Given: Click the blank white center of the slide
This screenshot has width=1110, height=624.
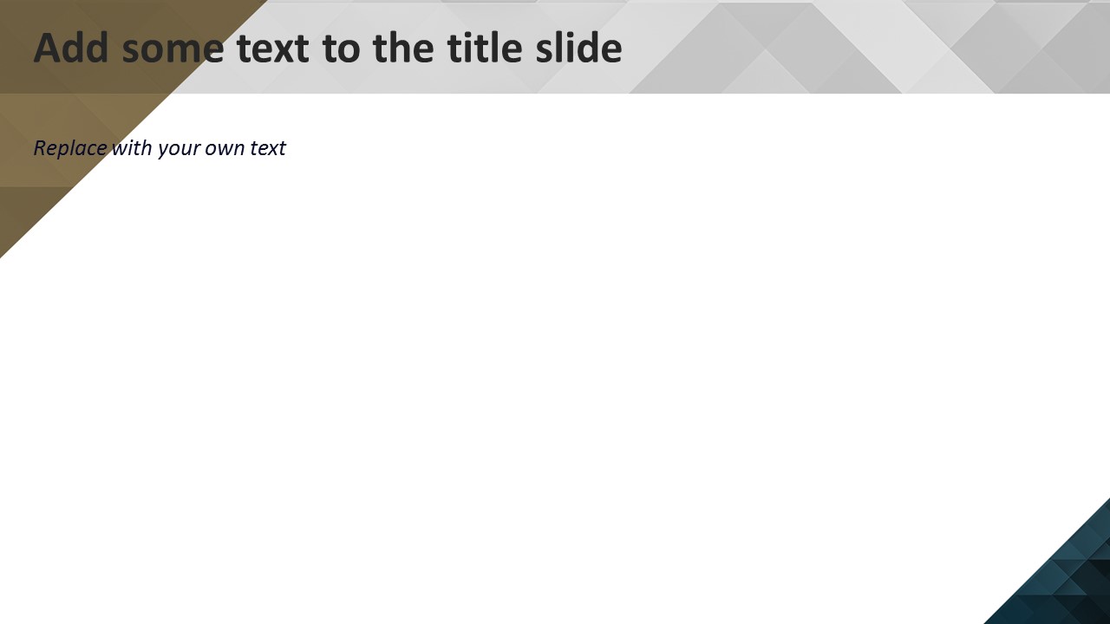Looking at the screenshot, I should [x=555, y=347].
